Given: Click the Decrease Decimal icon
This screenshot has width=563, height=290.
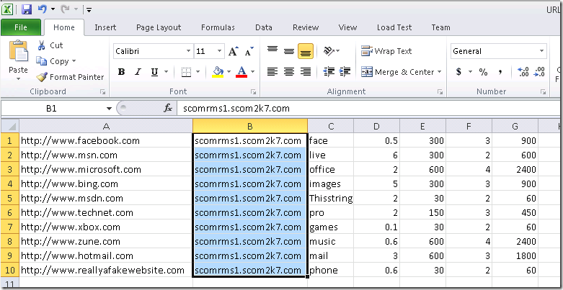Looking at the screenshot, I should coord(539,72).
